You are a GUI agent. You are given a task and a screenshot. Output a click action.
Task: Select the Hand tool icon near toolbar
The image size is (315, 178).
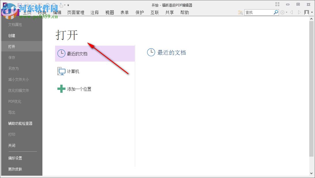(x=61, y=5)
